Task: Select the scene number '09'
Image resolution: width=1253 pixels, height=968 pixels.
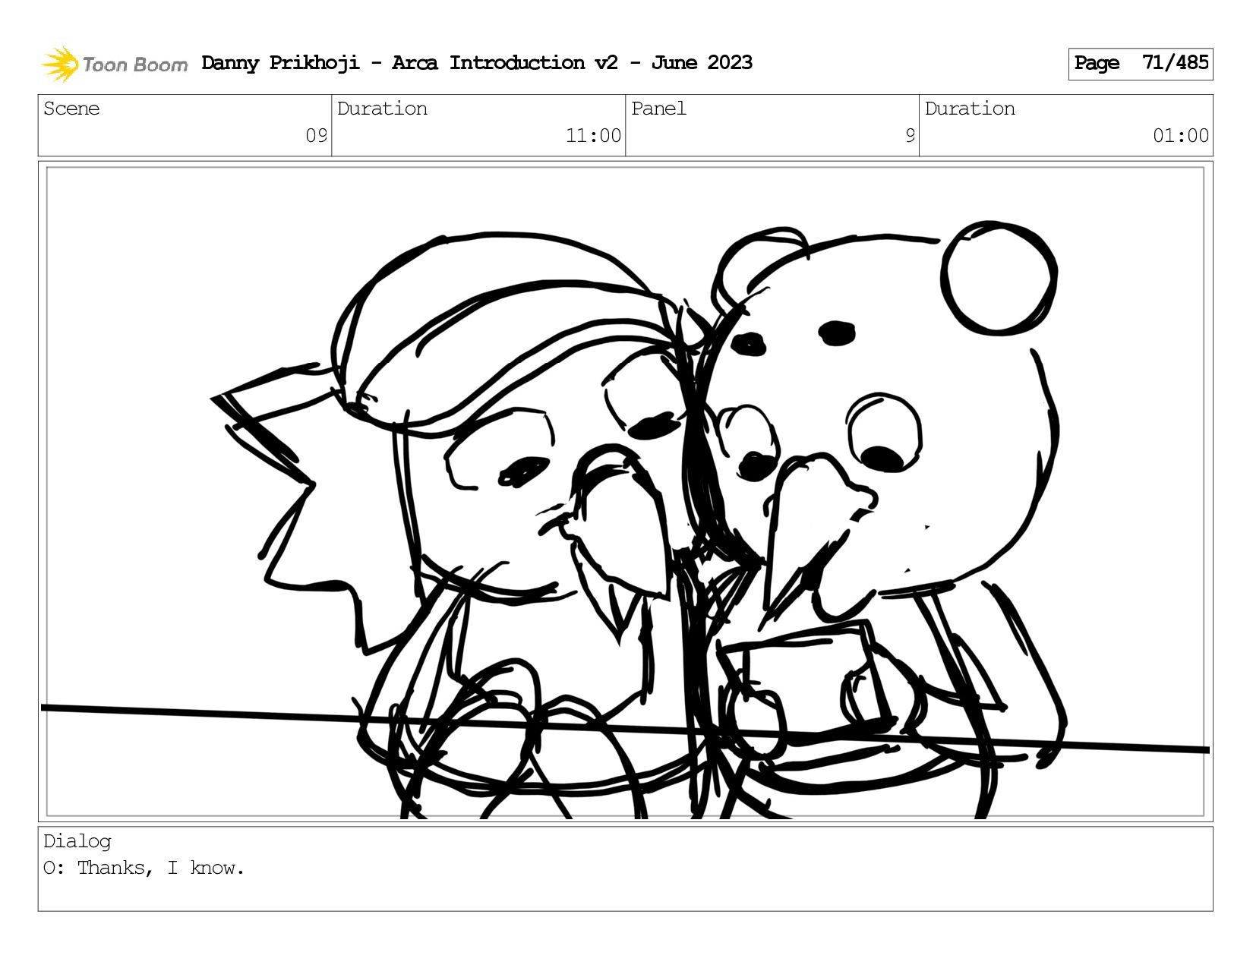Action: click(x=316, y=136)
